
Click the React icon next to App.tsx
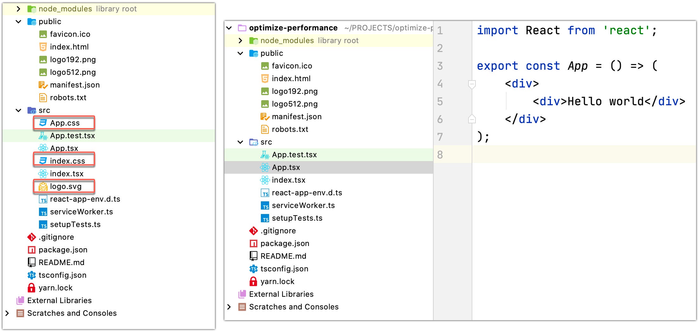[x=42, y=148]
